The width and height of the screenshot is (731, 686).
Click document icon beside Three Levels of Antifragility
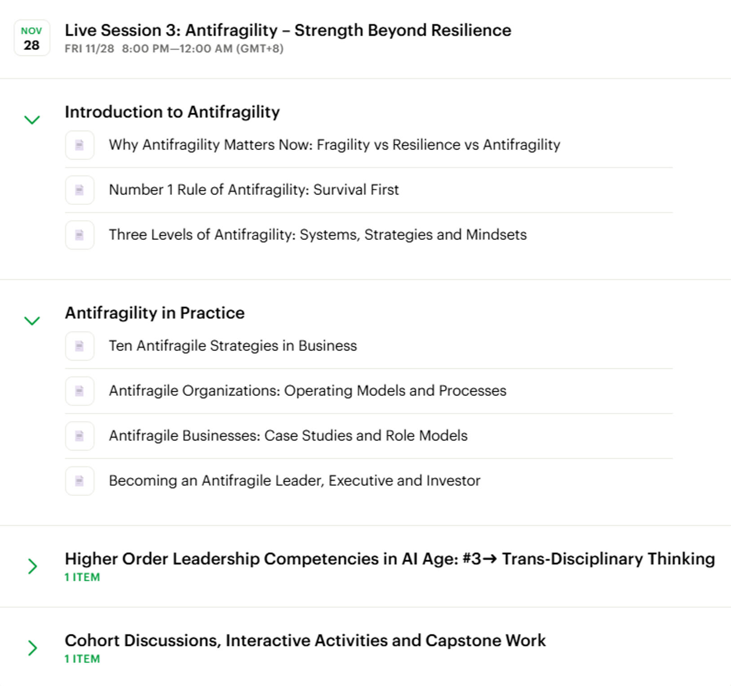[80, 235]
